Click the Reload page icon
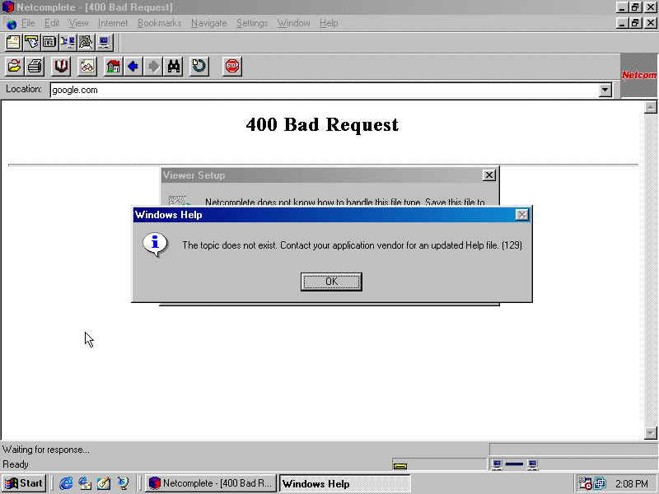Screen dimensions: 659x494 tap(199, 66)
